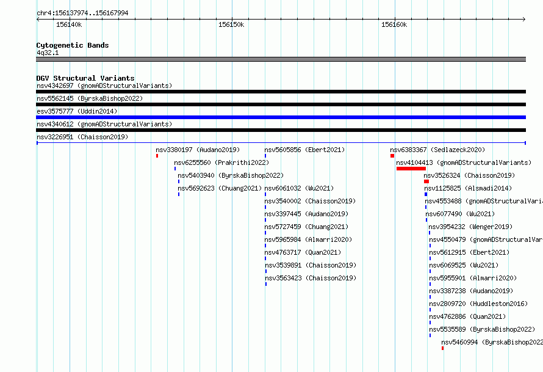Image resolution: width=543 pixels, height=372 pixels.
Task: Select nsv3539891 Chaisson2019 label
Action: (x=311, y=265)
